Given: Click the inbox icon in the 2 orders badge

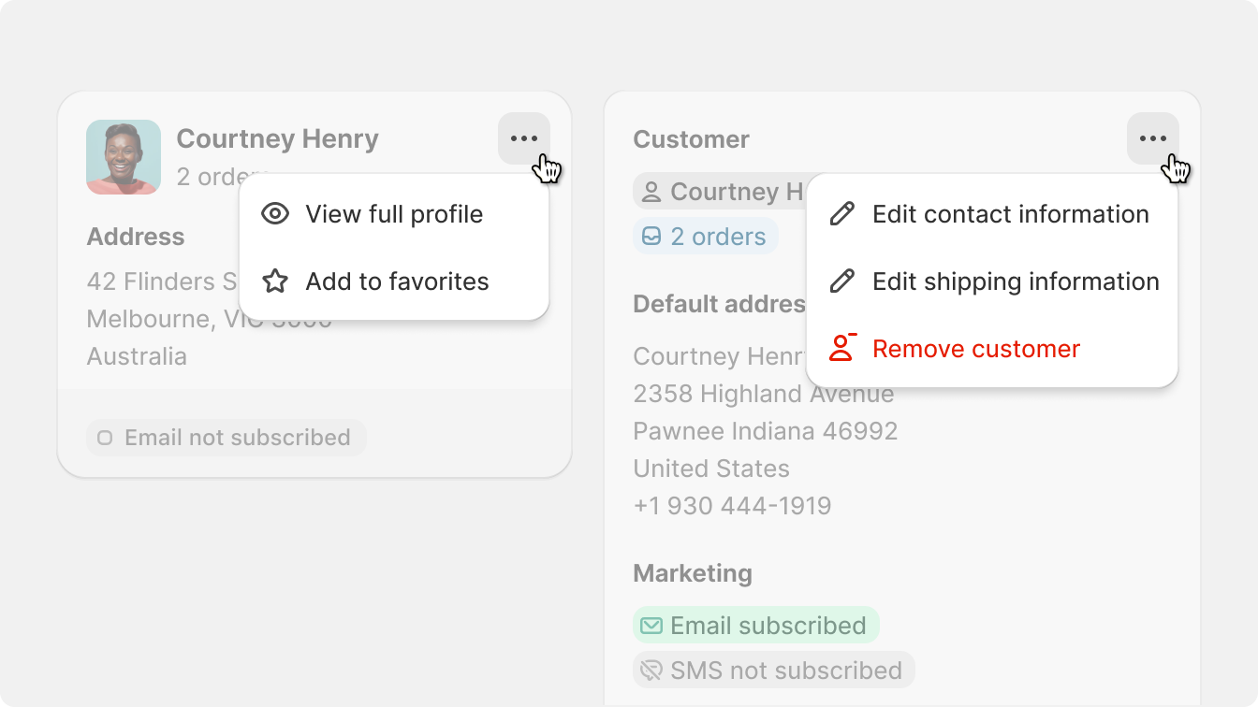Looking at the screenshot, I should coord(651,238).
